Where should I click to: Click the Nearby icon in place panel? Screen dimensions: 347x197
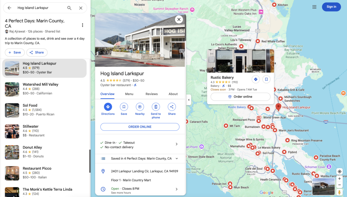[x=140, y=107]
